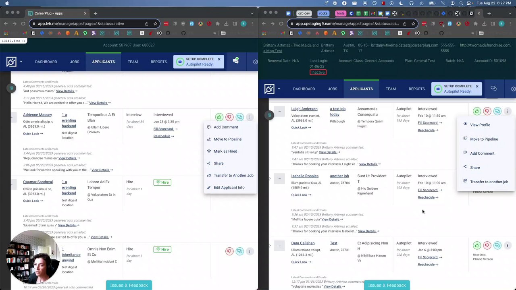516x290 pixels.
Task: Click thumbs up icon in Dara Callahan row
Action: tap(477, 245)
